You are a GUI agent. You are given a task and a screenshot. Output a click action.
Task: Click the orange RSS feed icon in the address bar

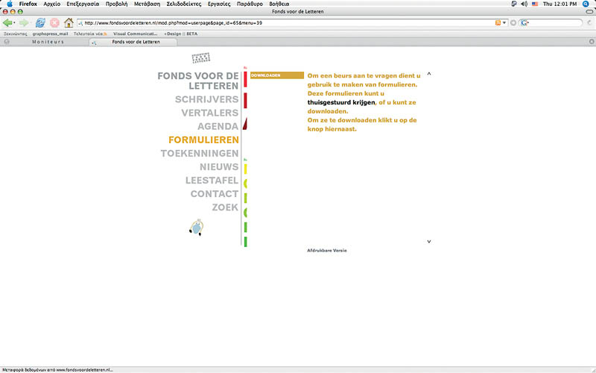coord(498,23)
